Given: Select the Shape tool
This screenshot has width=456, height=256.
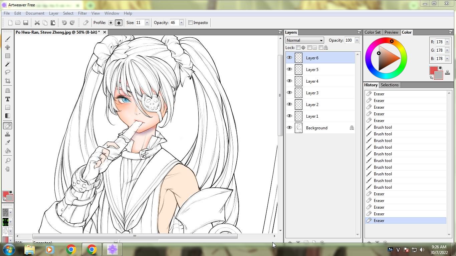Looking at the screenshot, I should 8,107.
